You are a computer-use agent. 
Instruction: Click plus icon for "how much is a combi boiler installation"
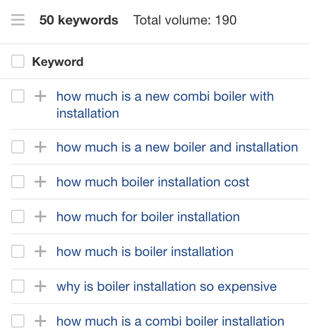coord(41,321)
